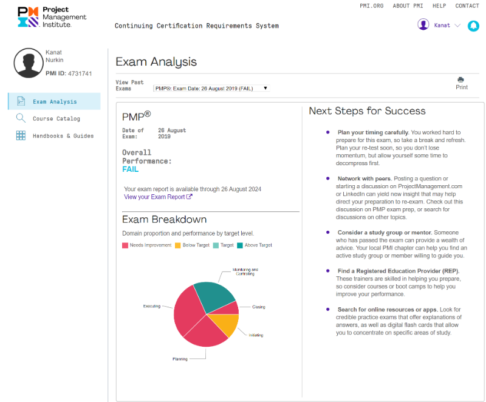Screen dimensions: 486x402
Task: Click the Needs Improvement red legend swatch
Action: (125, 245)
